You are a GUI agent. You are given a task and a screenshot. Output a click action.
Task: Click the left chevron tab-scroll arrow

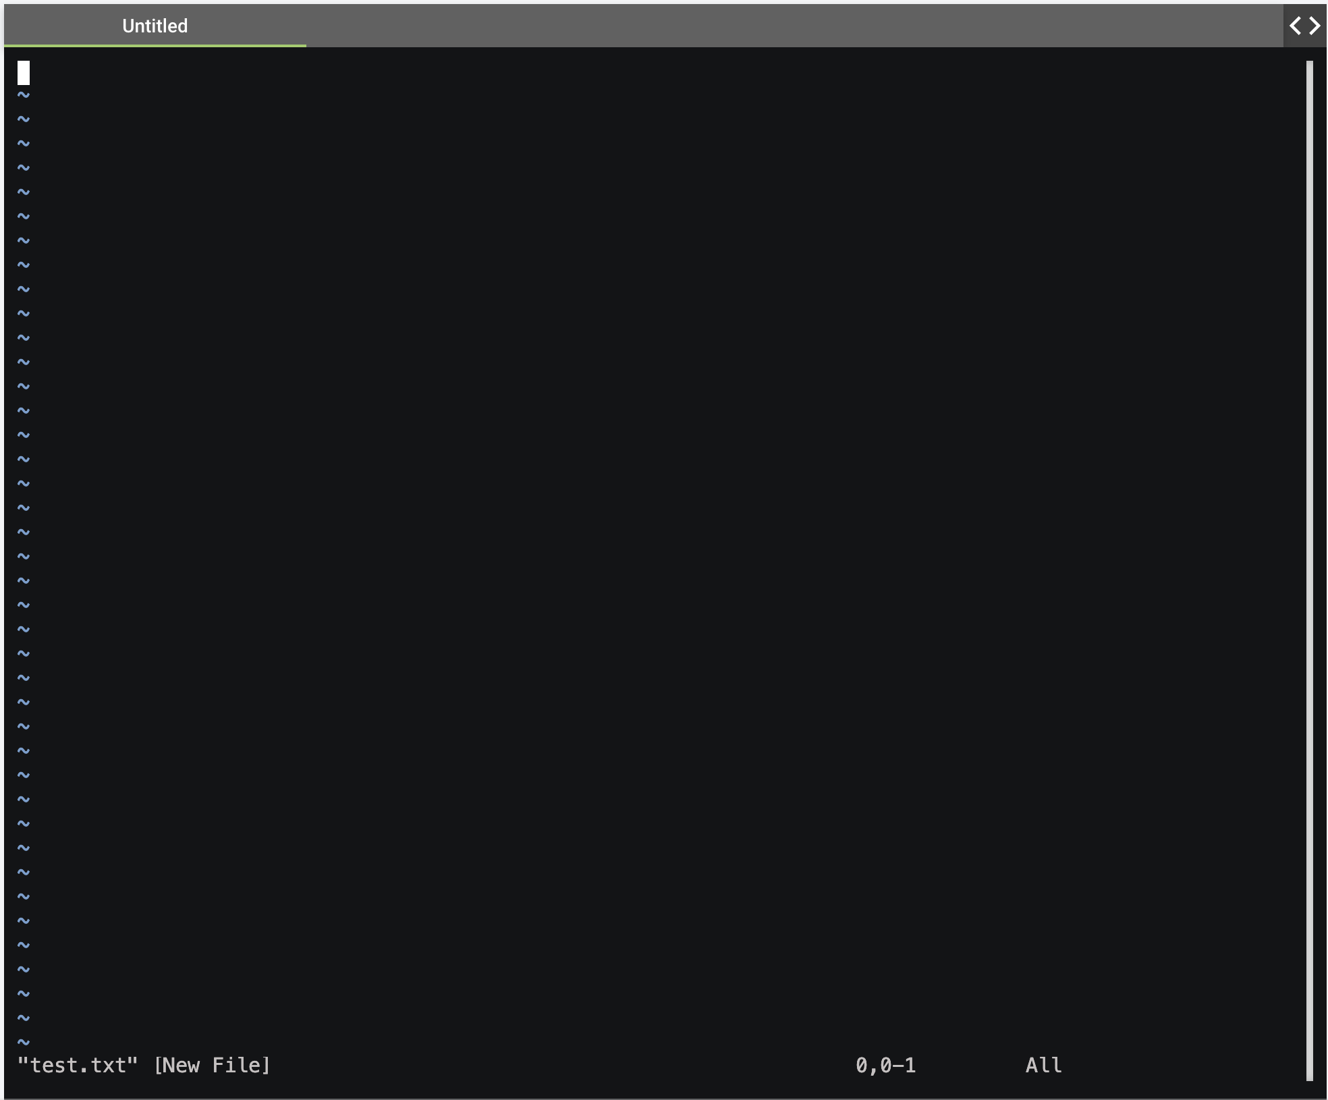[1295, 26]
